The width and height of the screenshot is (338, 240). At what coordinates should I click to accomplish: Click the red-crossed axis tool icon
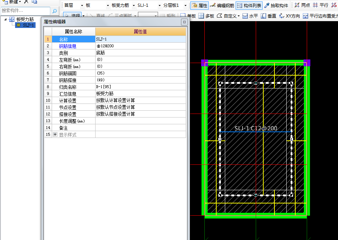(334, 5)
